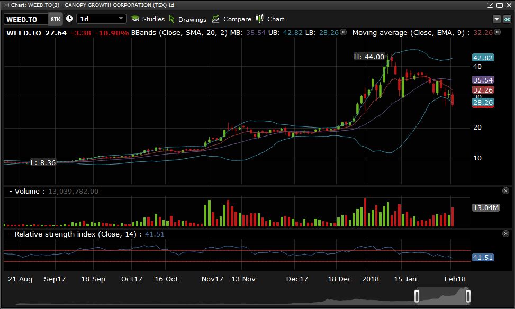The width and height of the screenshot is (515, 309).
Task: Click the Sep17 date label
Action: (x=55, y=279)
